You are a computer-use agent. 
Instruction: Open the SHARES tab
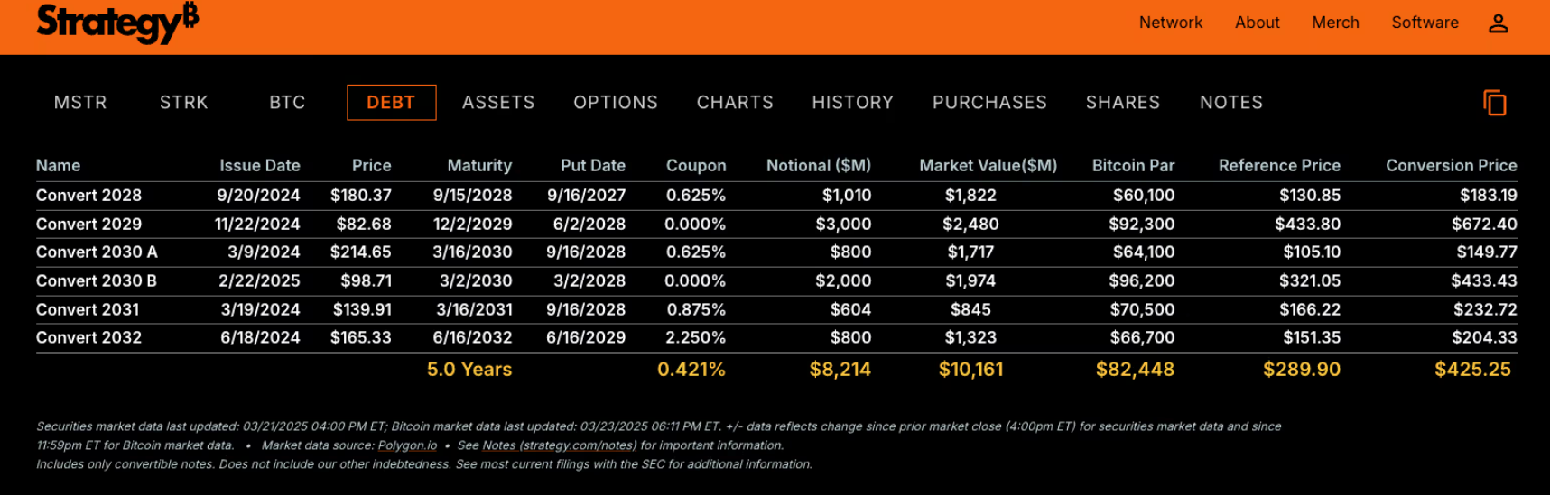[x=1122, y=103]
